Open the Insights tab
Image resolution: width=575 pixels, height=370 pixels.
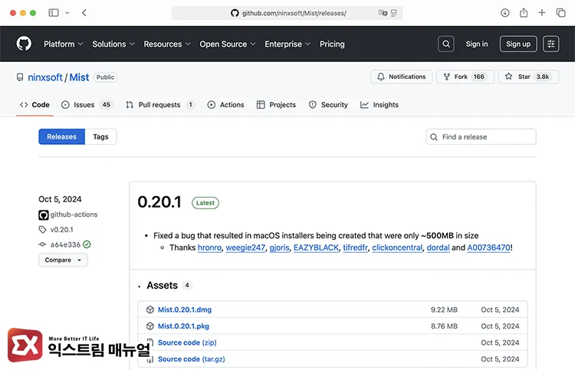pos(379,105)
